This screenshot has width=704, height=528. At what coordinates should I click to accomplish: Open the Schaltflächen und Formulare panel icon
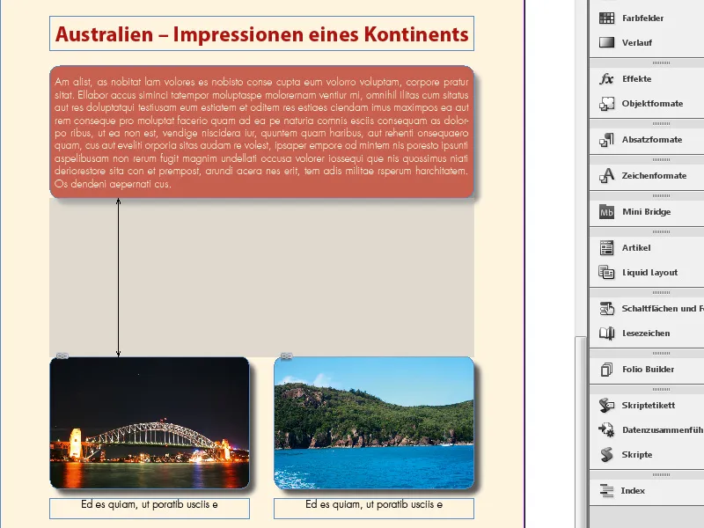click(606, 309)
